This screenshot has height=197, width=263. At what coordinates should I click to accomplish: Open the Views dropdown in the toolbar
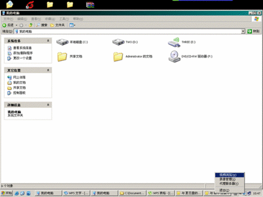[x=72, y=25]
